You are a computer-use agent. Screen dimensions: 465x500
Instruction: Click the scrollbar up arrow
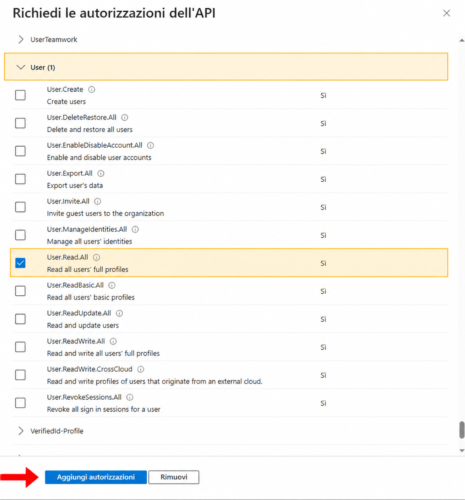462,40
